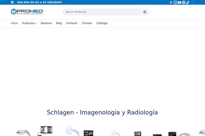This screenshot has height=136, width=205.
Task: Open the YouTube social icon
Action: 179,2
